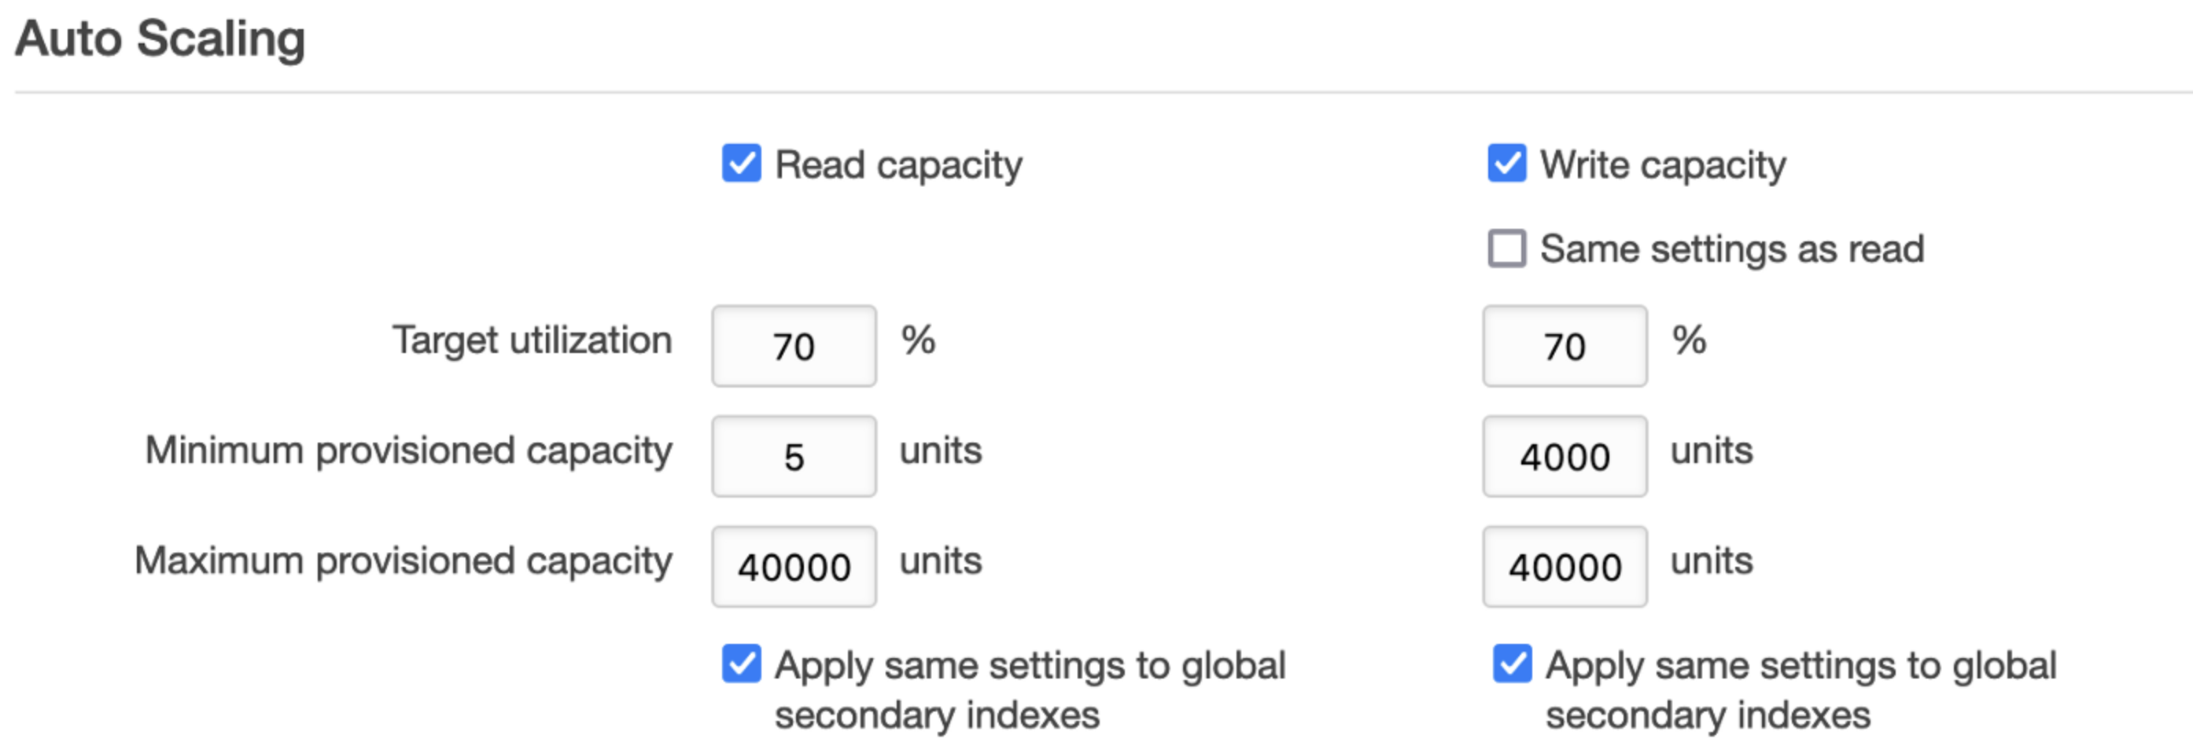Image resolution: width=2193 pixels, height=739 pixels.
Task: Click the "Target utilization" row label
Action: (x=532, y=340)
